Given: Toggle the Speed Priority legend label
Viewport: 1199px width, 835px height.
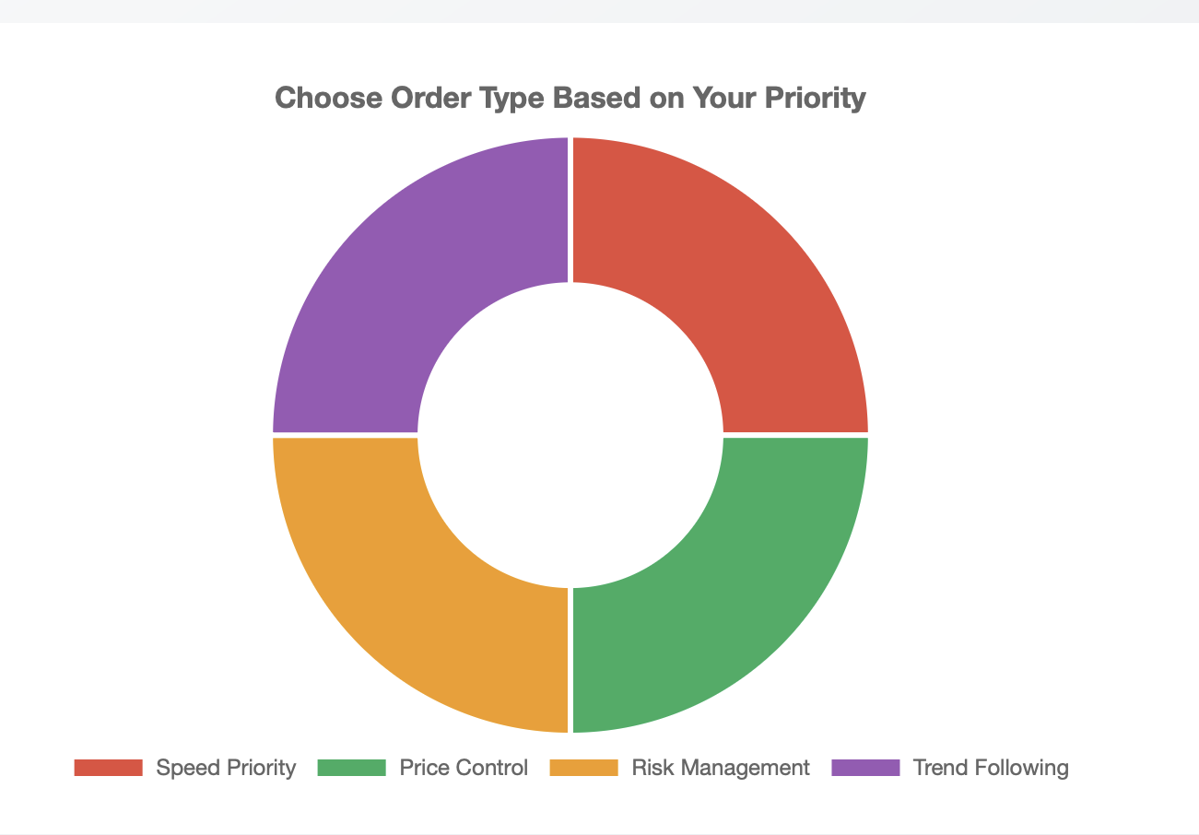Looking at the screenshot, I should point(226,768).
